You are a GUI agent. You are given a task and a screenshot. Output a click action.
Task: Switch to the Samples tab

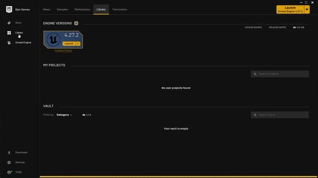coord(62,9)
